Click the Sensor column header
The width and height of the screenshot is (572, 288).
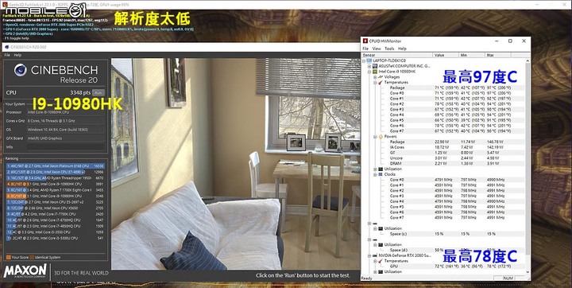(x=397, y=55)
